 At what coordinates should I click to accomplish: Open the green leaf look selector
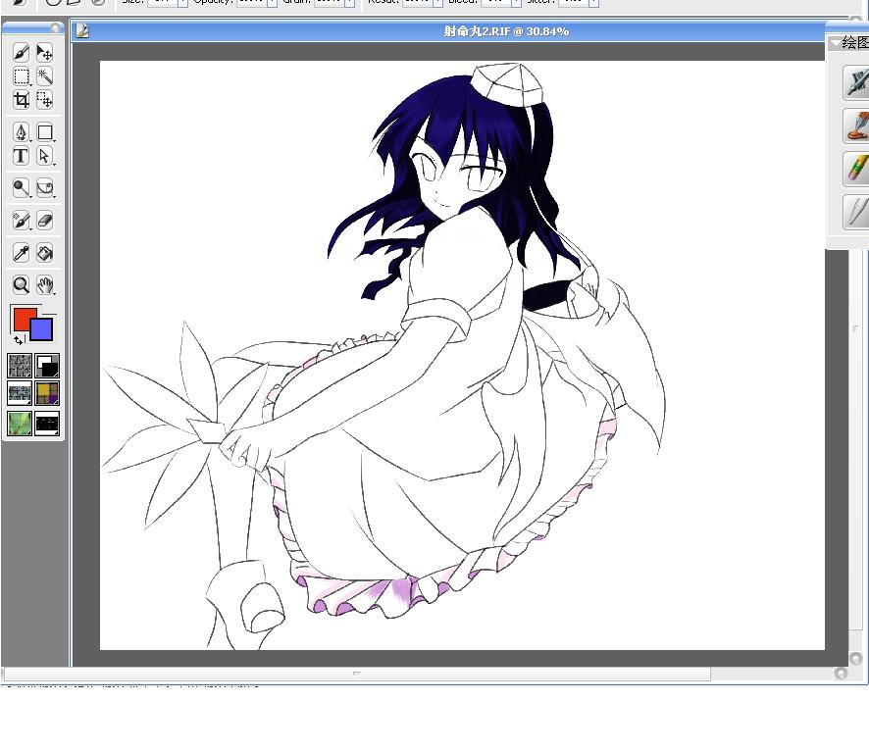click(x=20, y=424)
